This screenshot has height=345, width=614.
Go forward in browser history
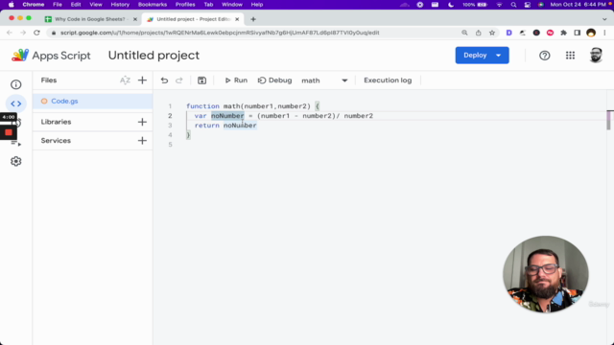coord(23,33)
